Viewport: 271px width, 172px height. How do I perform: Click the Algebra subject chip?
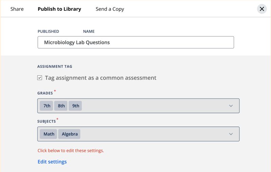click(70, 134)
